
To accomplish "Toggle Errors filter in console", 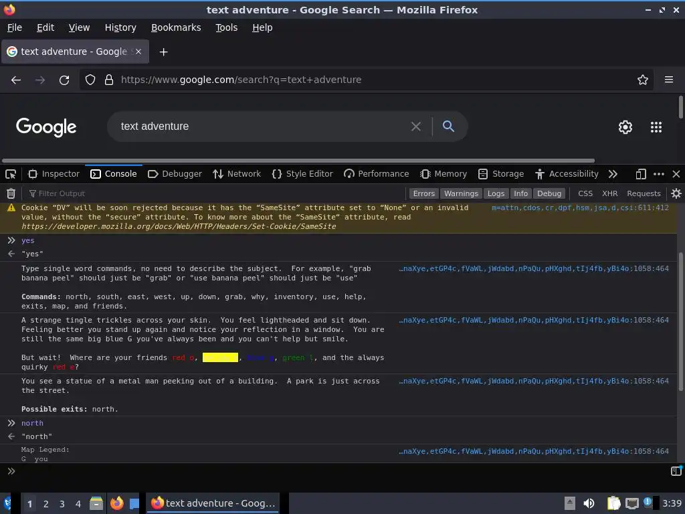I will (x=423, y=193).
